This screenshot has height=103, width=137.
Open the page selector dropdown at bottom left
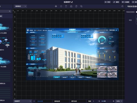[23, 101]
